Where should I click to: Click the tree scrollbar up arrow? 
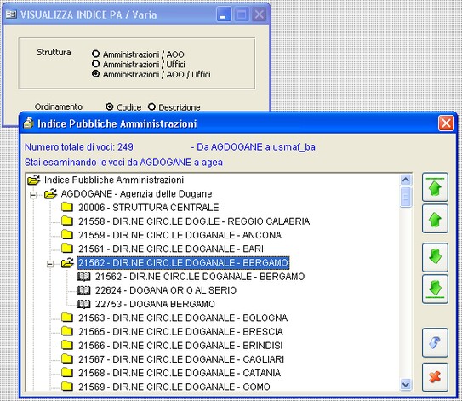coord(406,180)
